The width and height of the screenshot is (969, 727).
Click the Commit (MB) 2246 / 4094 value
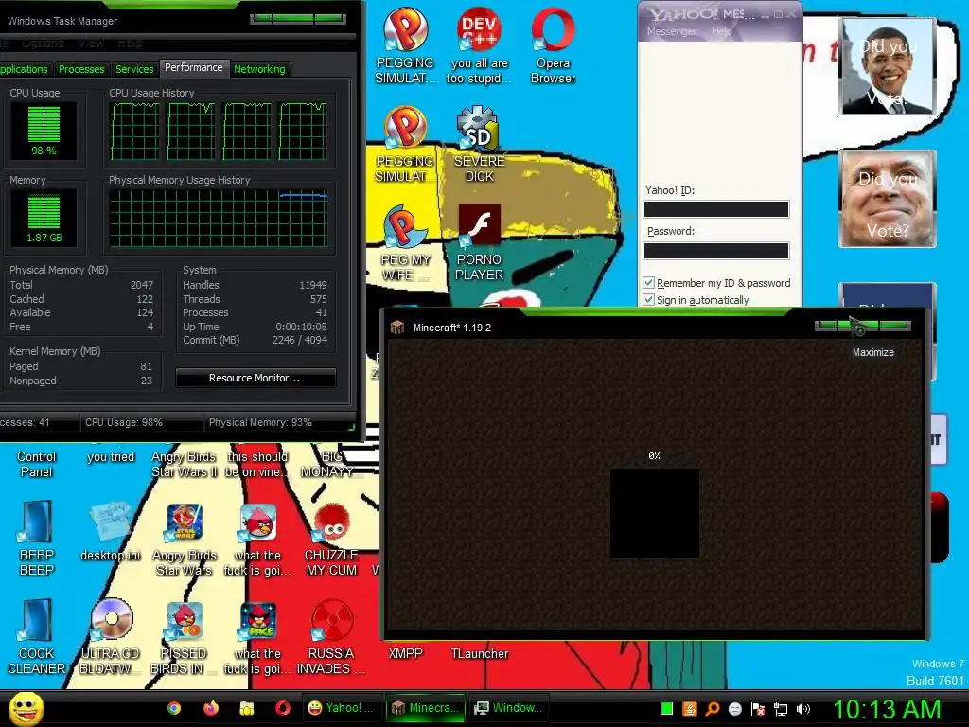click(x=300, y=340)
